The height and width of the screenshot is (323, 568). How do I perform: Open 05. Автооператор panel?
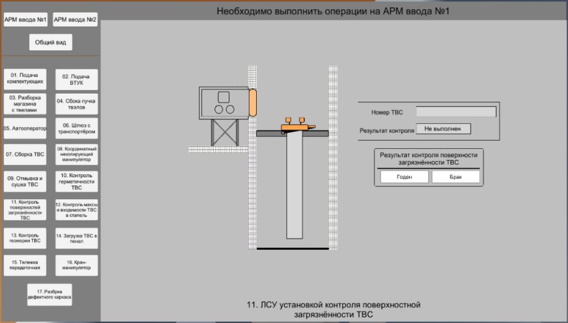tap(25, 128)
